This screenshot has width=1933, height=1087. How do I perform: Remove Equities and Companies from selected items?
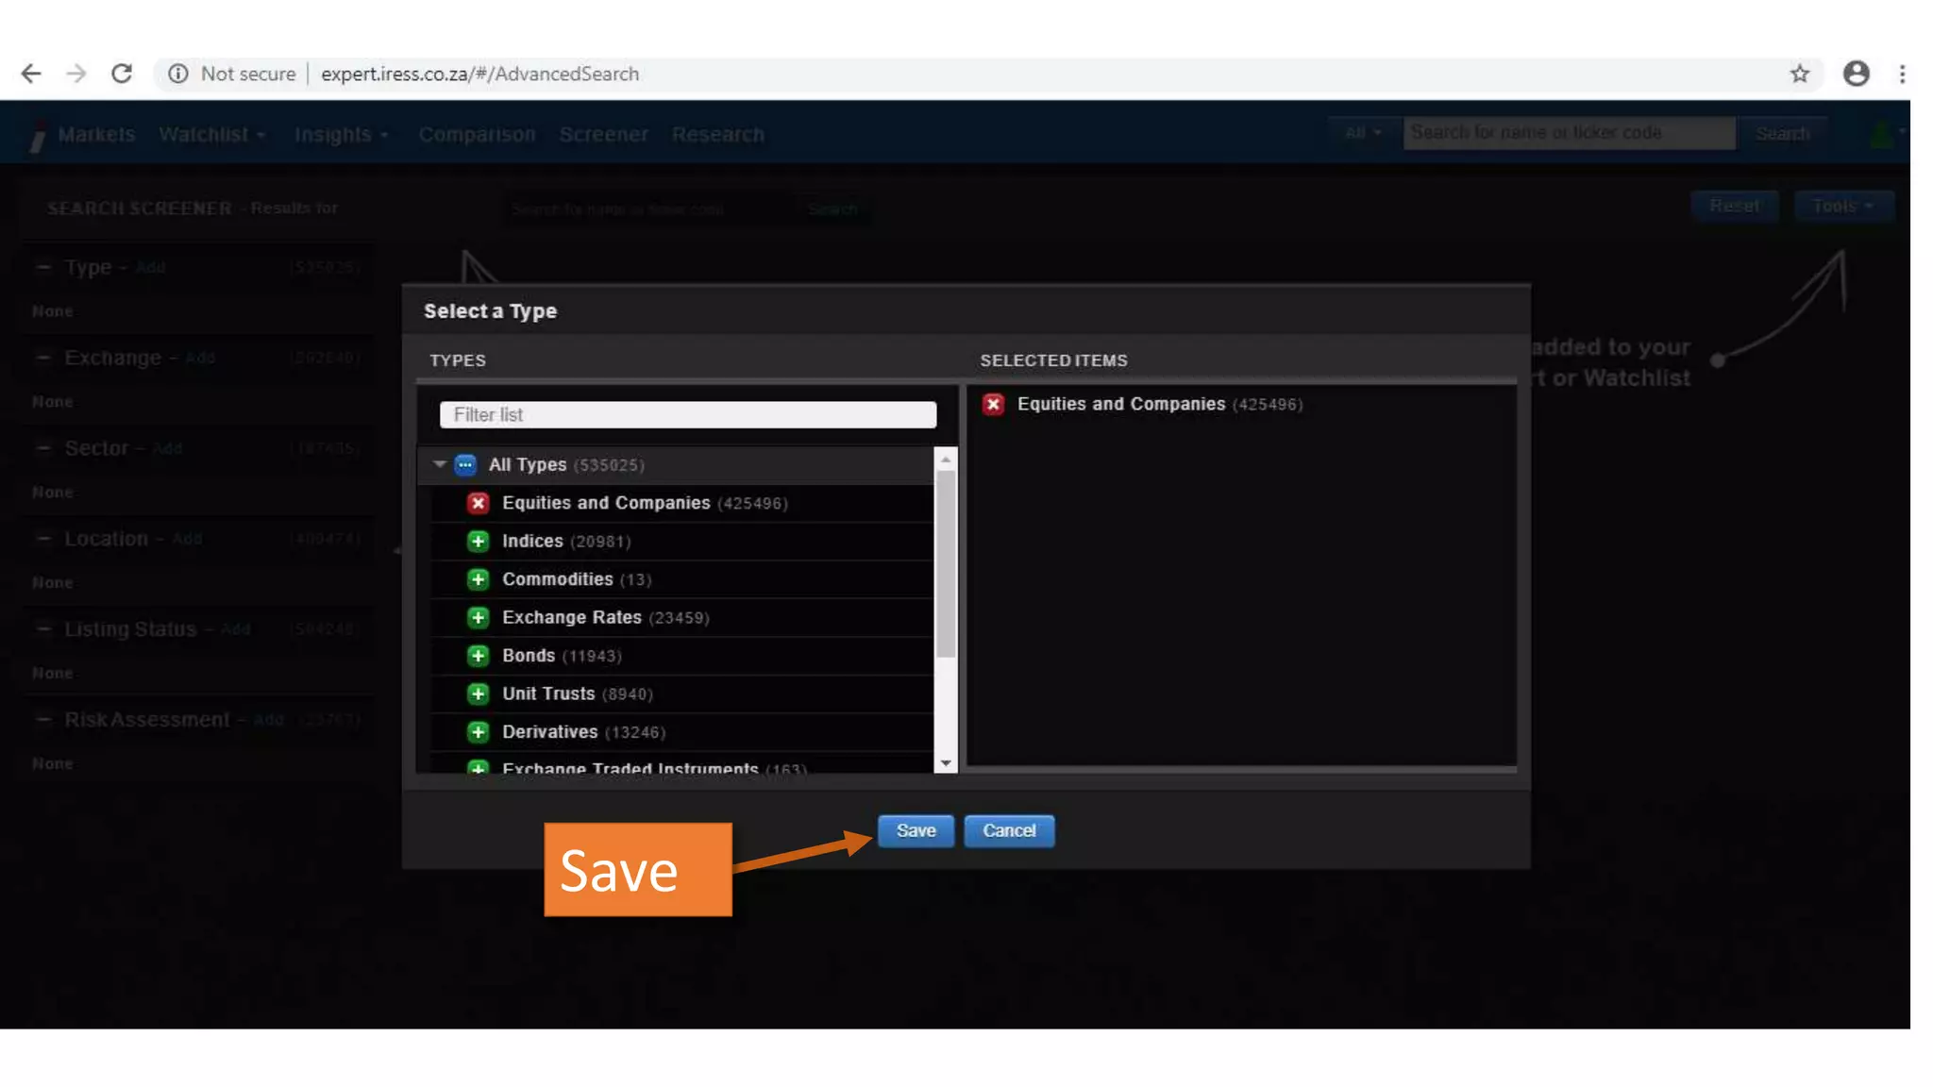(993, 404)
